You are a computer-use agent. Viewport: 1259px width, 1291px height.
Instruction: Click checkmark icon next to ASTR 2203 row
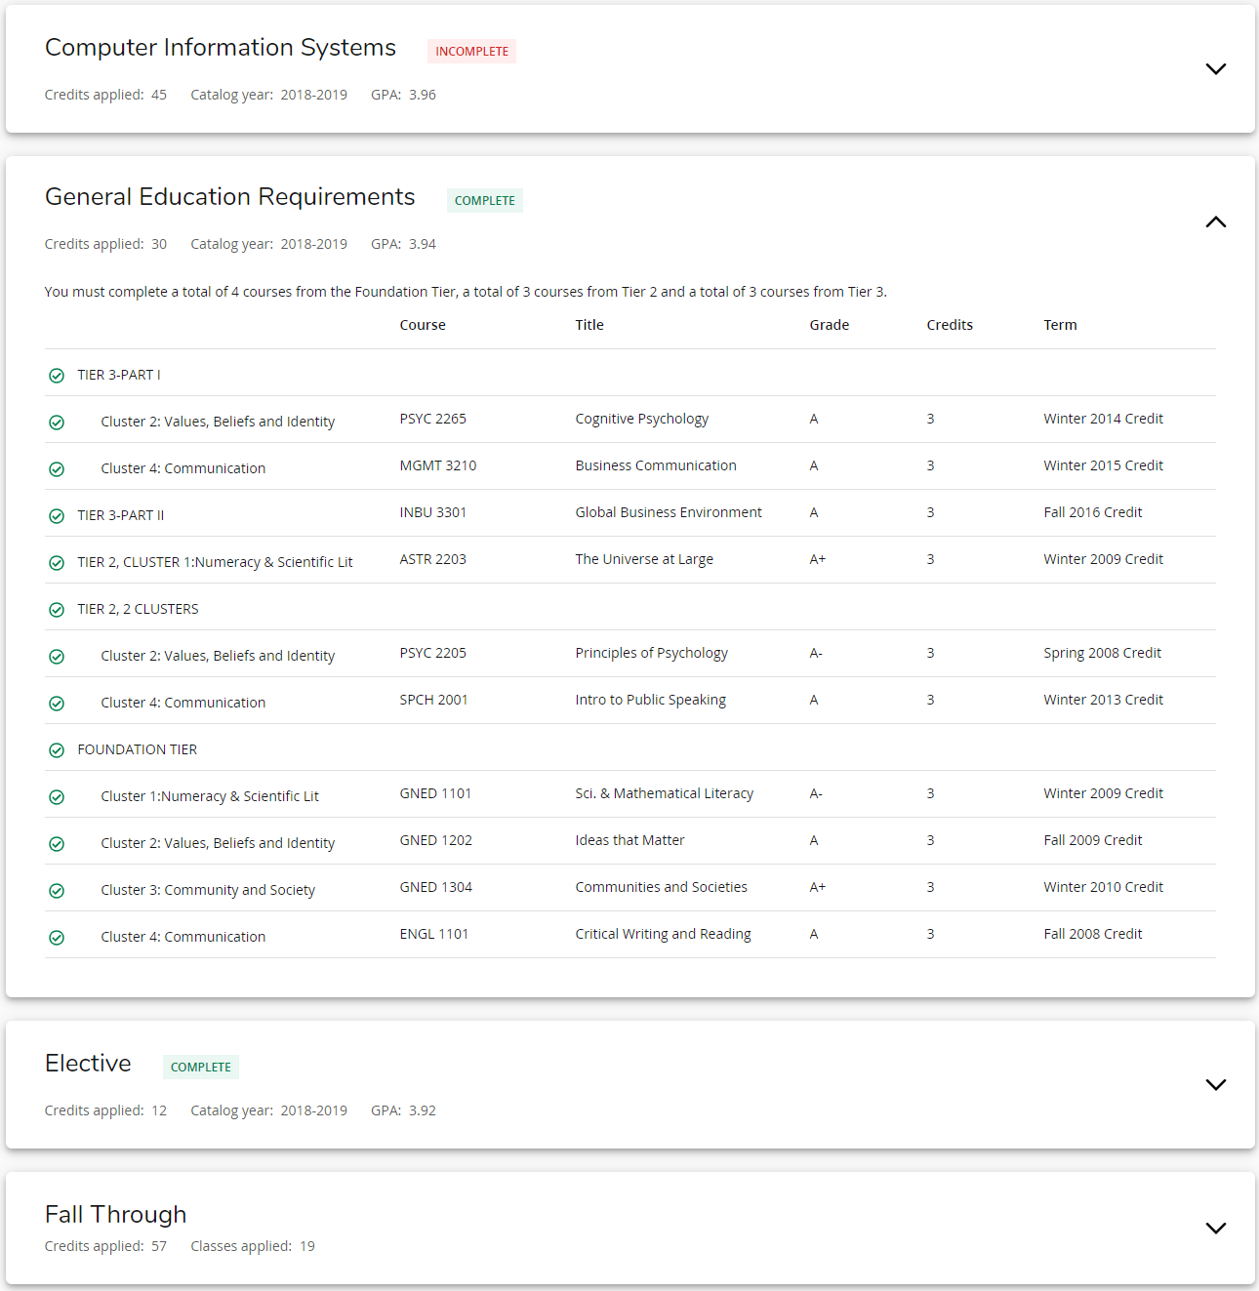click(x=57, y=563)
